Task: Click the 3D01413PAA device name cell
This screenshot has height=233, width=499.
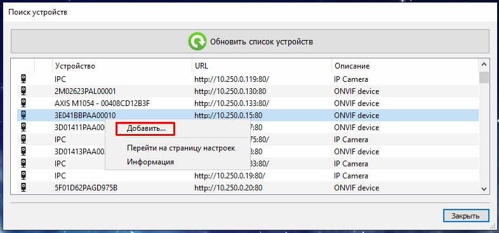Action: [x=79, y=152]
